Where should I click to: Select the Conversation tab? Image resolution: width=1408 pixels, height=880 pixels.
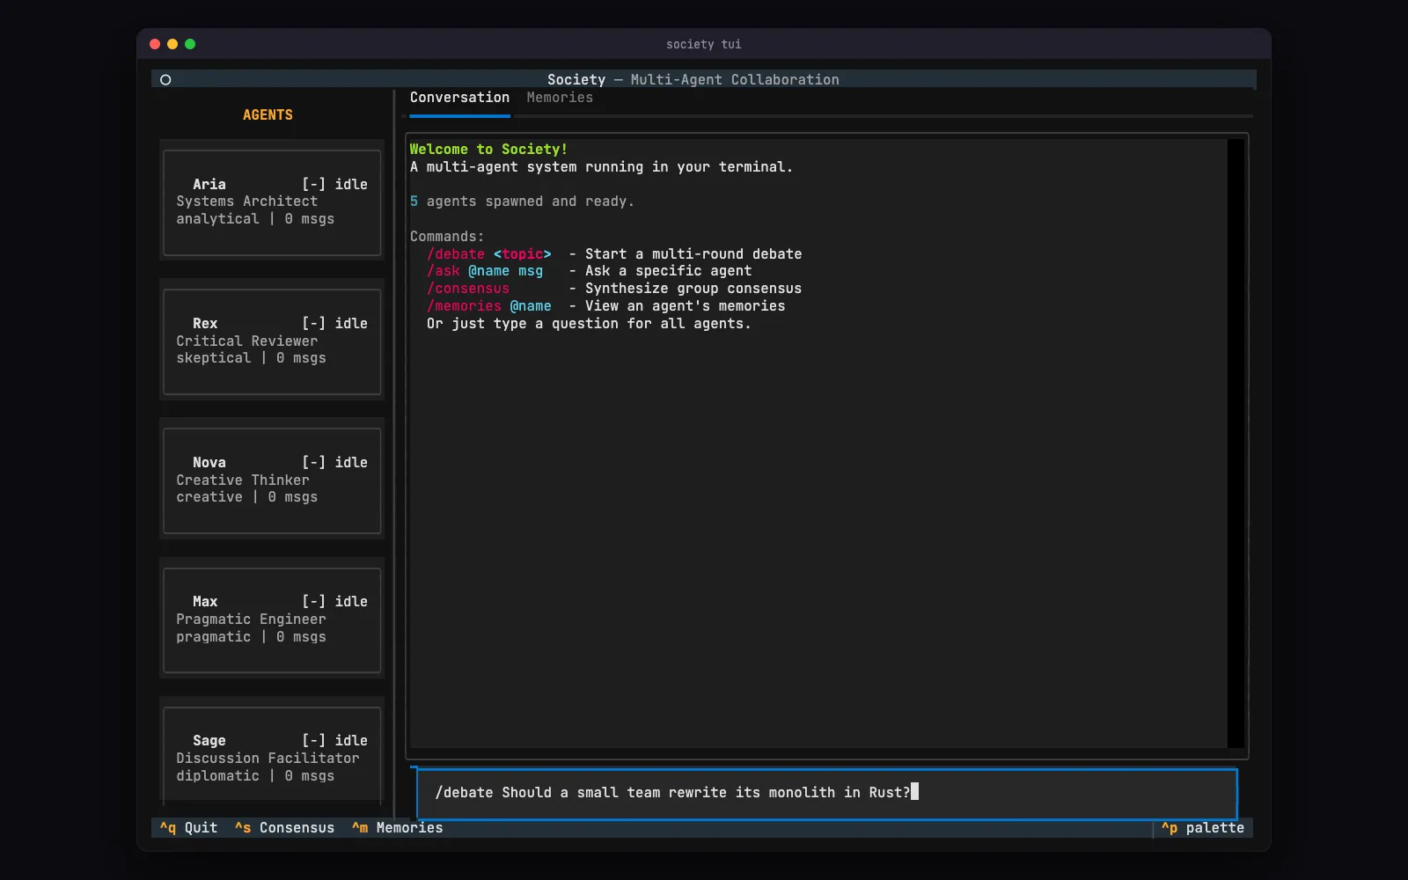click(x=459, y=98)
